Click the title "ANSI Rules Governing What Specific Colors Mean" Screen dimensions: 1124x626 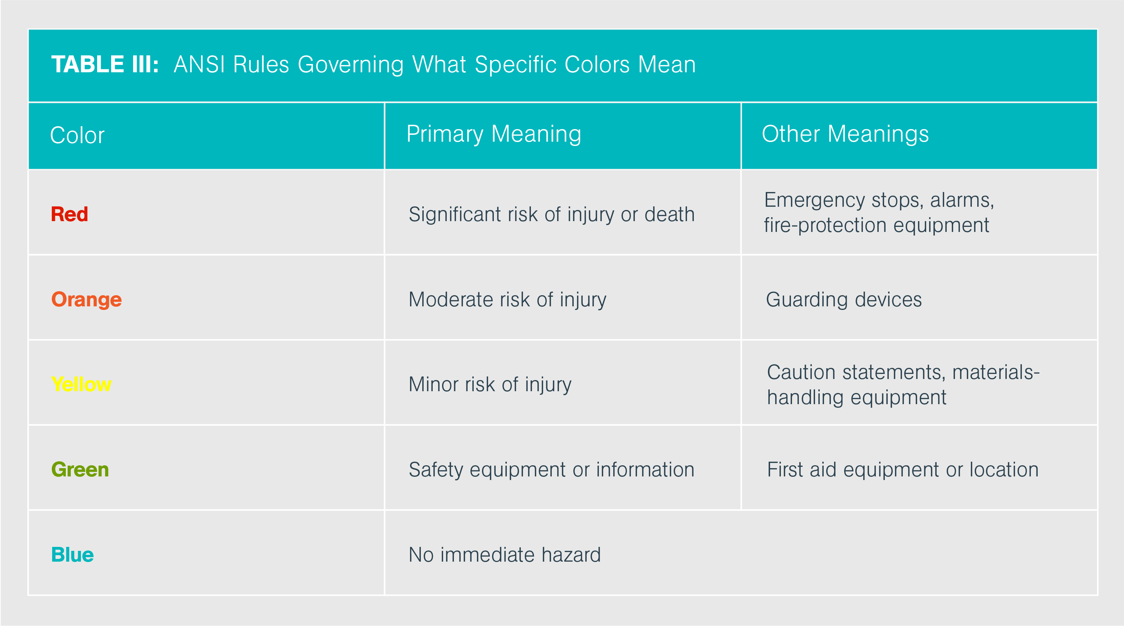click(434, 65)
